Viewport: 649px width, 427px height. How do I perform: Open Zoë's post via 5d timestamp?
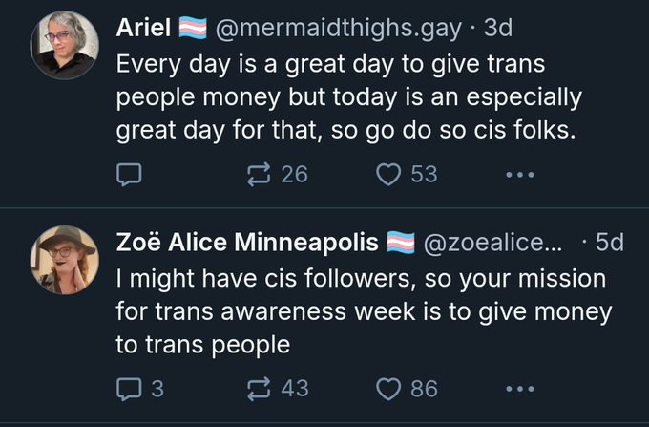pyautogui.click(x=608, y=243)
